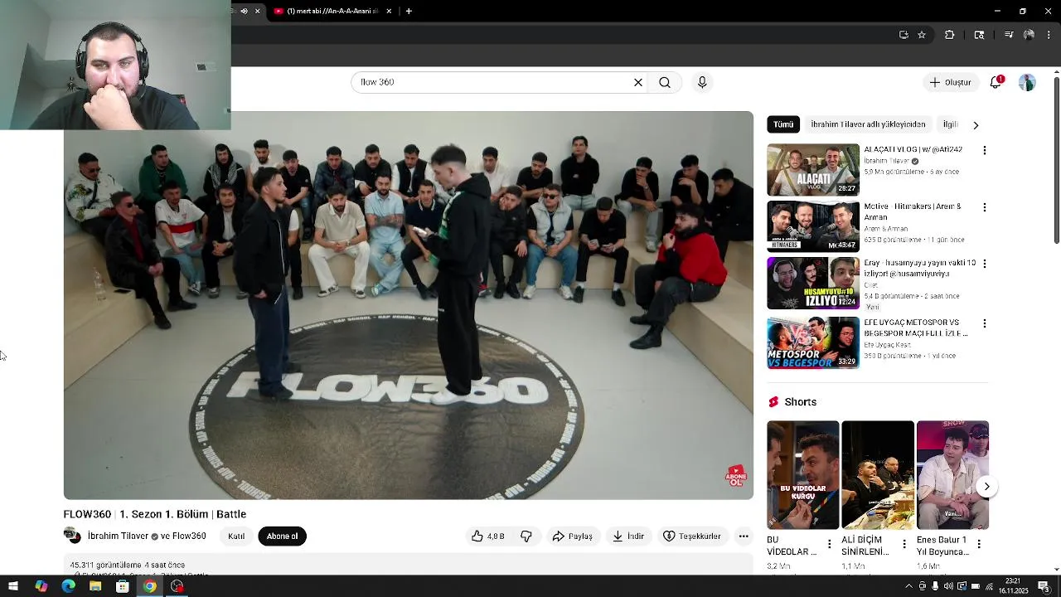Open 'ALİ BİÇİM SİNİRLENİ...' Short thumbnail
The width and height of the screenshot is (1061, 597).
click(x=878, y=475)
